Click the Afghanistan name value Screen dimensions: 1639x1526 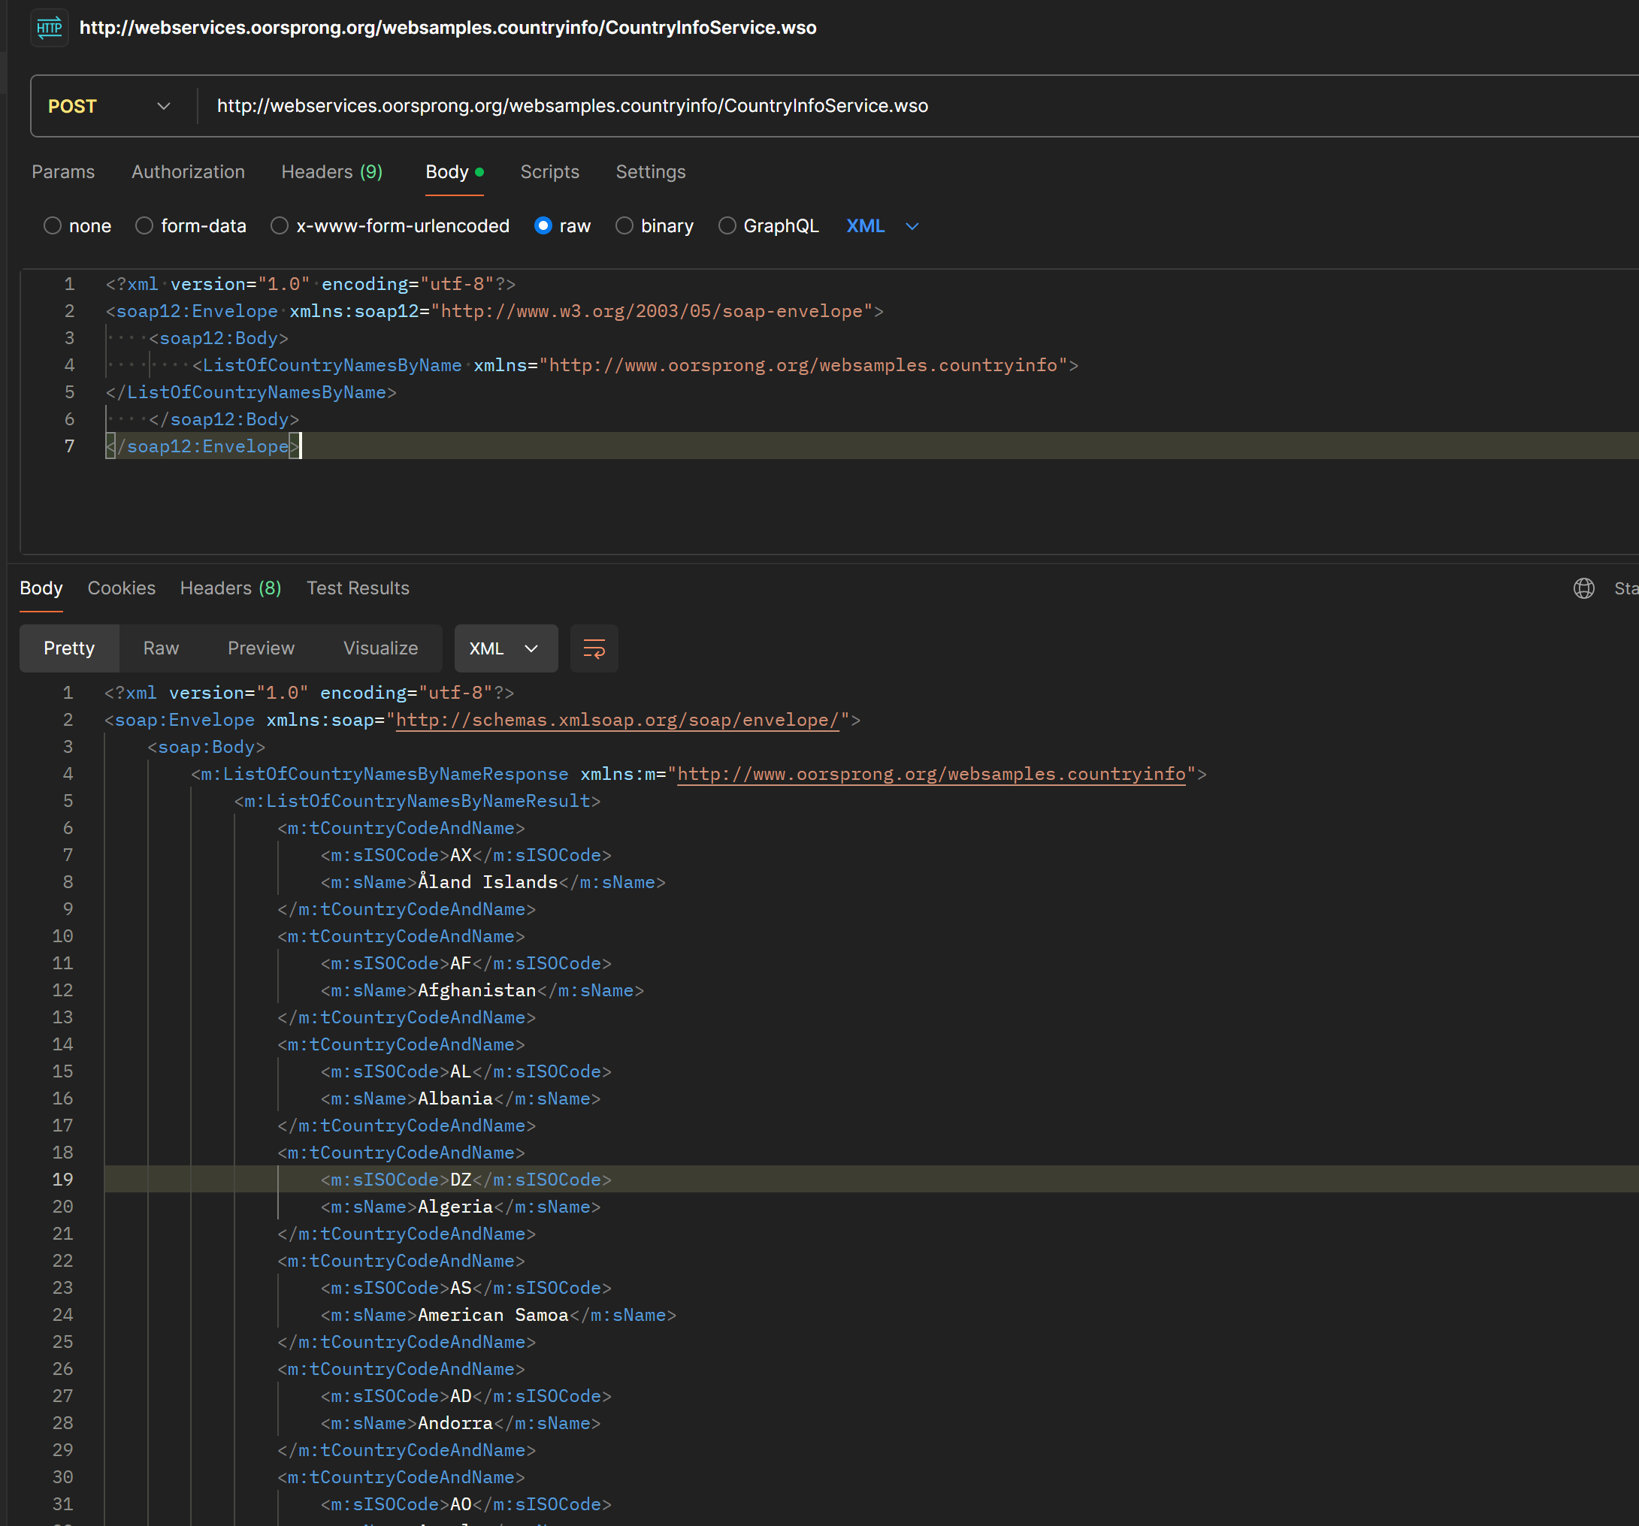tap(476, 991)
